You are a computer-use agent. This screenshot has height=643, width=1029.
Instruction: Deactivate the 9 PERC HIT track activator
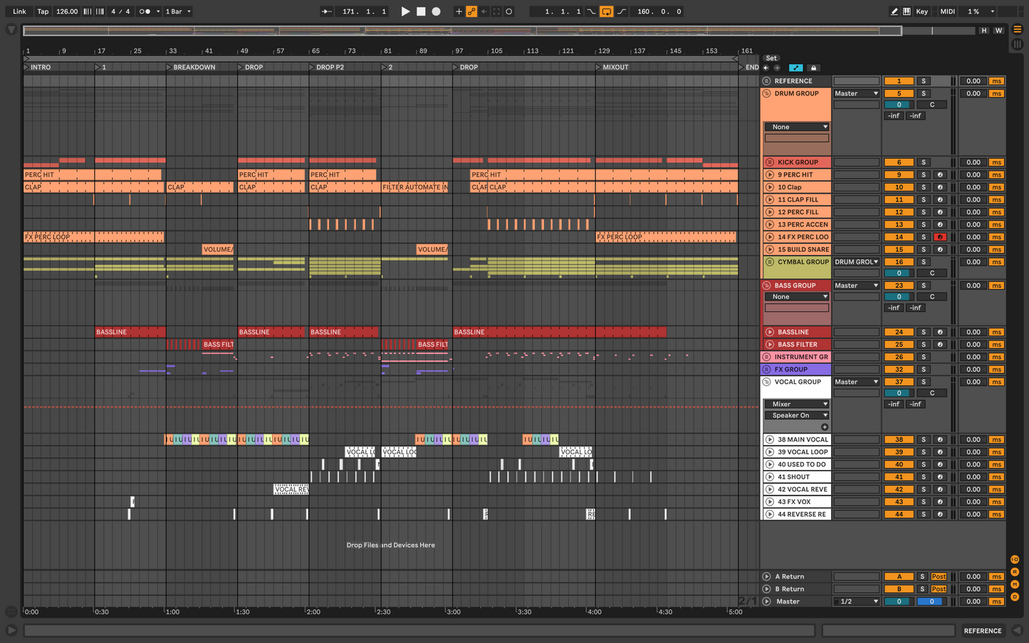pos(899,174)
